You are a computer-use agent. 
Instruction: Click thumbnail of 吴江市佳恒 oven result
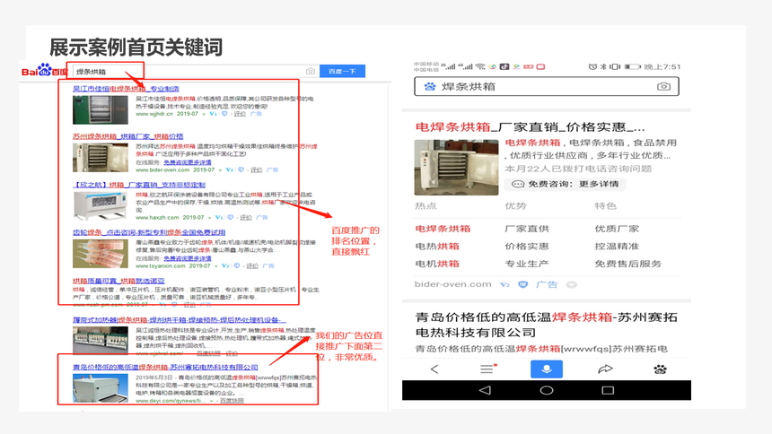101,109
